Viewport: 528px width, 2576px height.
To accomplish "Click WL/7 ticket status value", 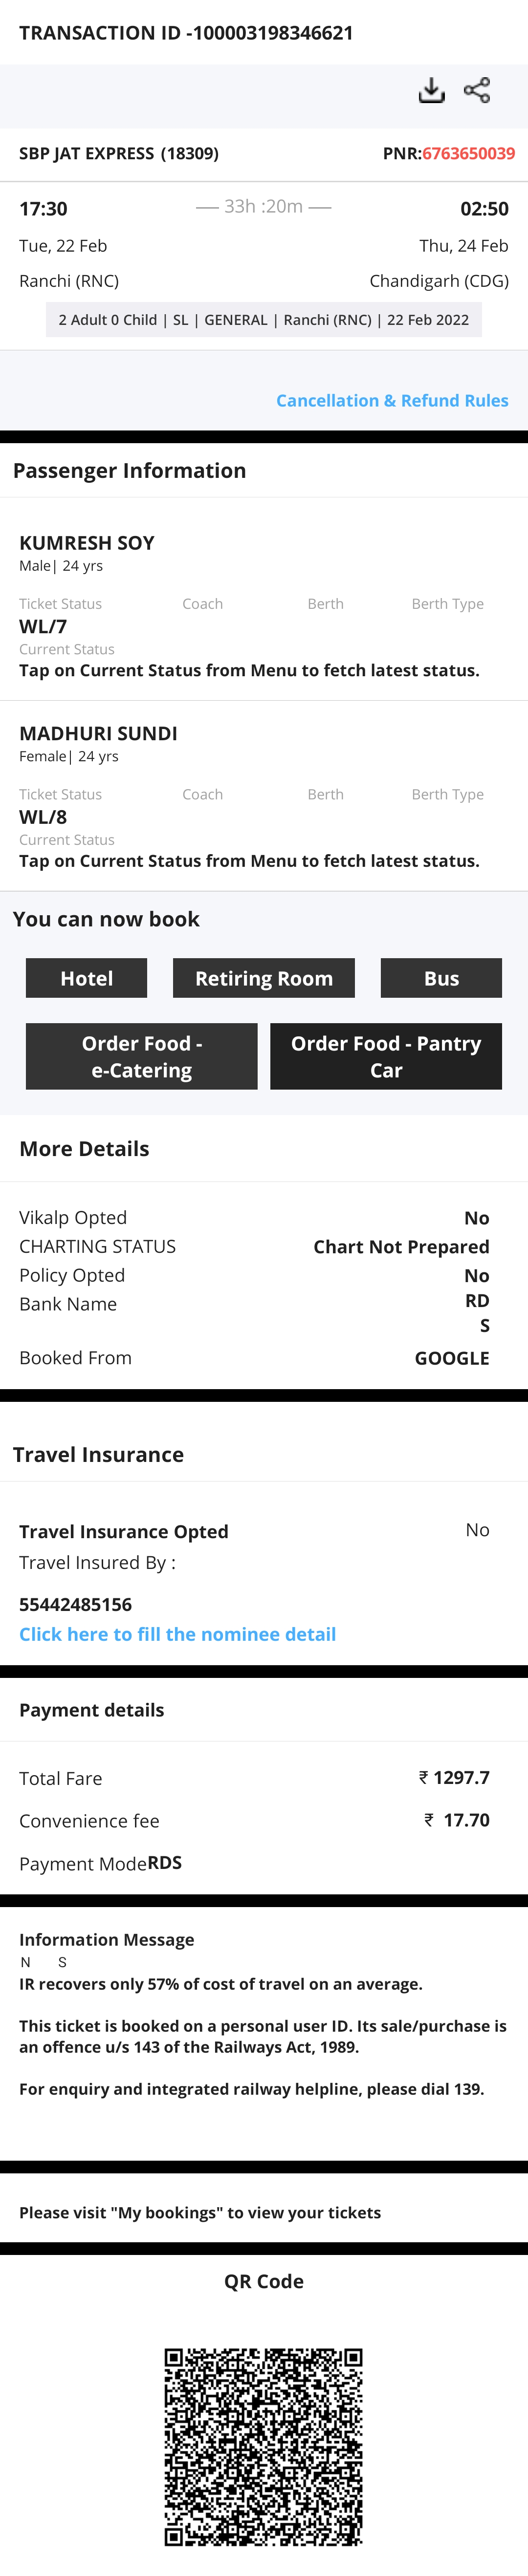I will [43, 627].
